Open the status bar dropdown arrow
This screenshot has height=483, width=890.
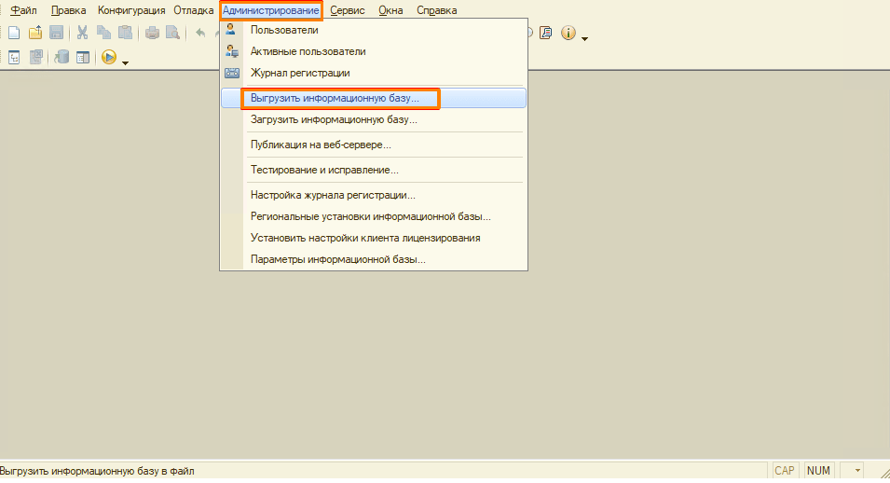click(x=857, y=471)
